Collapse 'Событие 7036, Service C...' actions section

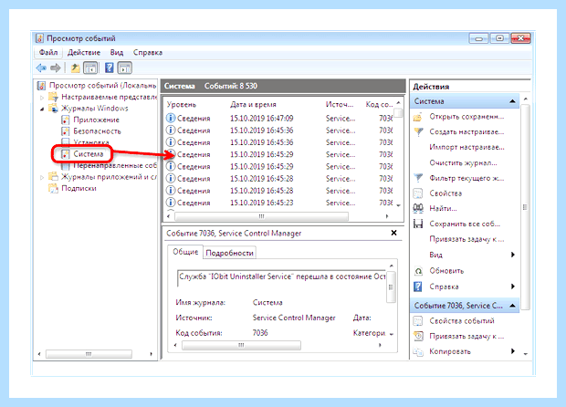coord(512,306)
